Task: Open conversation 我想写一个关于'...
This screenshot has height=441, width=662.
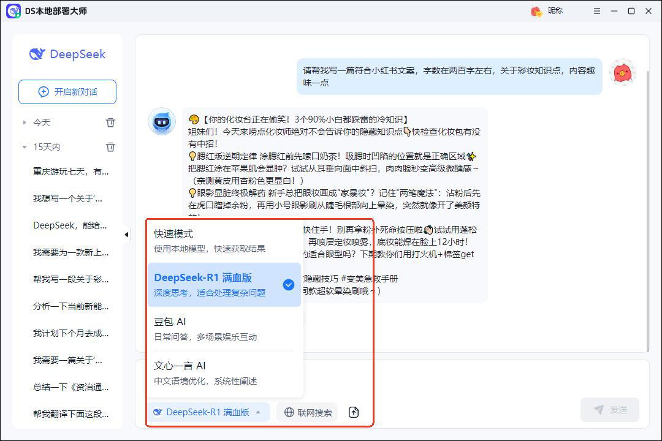Action: click(67, 198)
